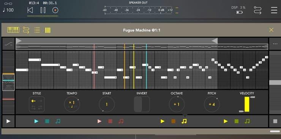The image size is (281, 139).
Task: Toggle the Invert switch
Action: click(142, 104)
